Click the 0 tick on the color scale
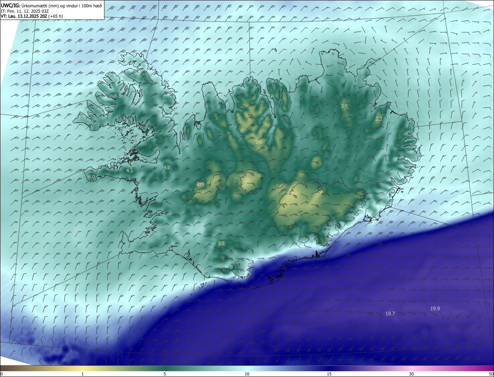This screenshot has width=494, height=377. 2,374
